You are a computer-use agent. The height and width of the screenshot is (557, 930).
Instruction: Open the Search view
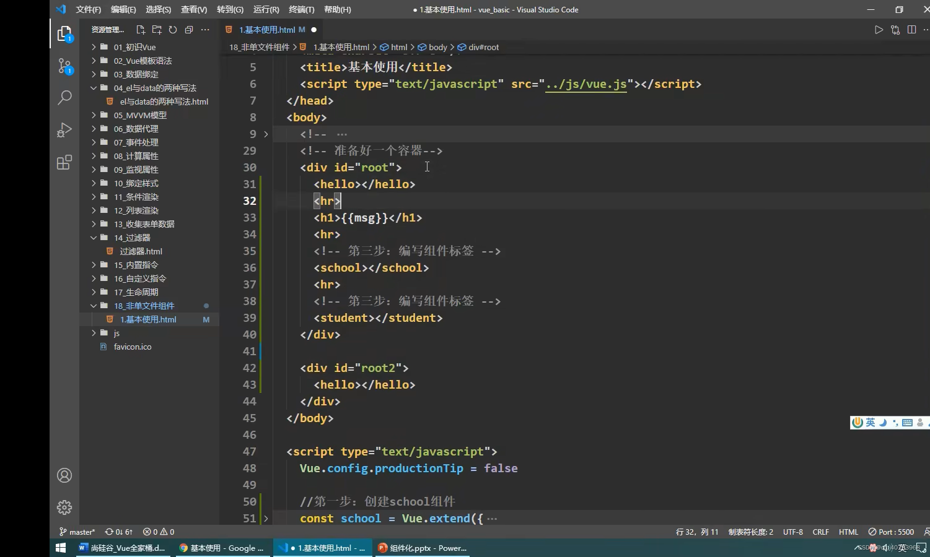[x=64, y=98]
